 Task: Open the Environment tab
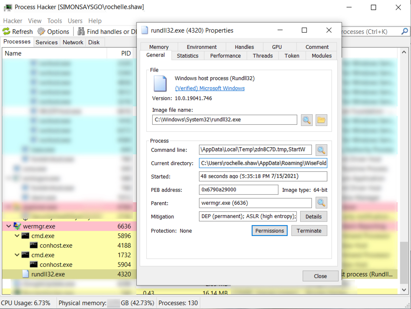coord(202,47)
